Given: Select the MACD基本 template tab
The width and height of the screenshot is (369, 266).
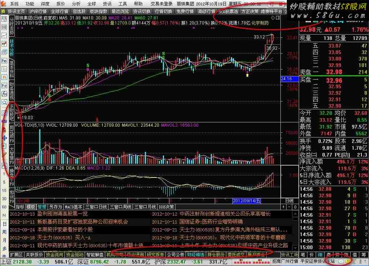Looking at the screenshot, I should pos(74,207).
